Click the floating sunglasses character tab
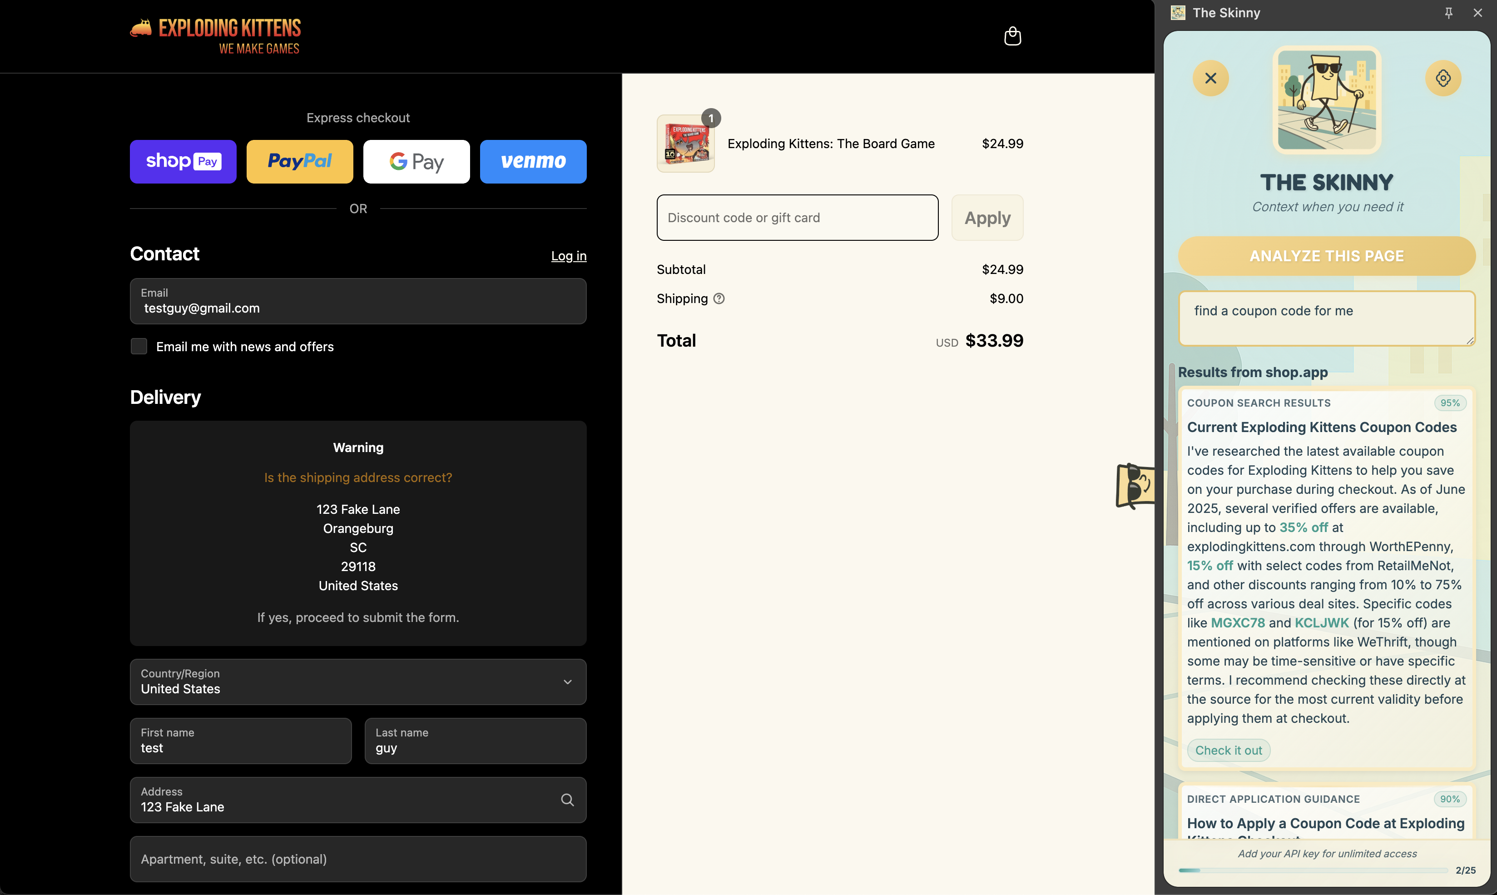 coord(1135,486)
